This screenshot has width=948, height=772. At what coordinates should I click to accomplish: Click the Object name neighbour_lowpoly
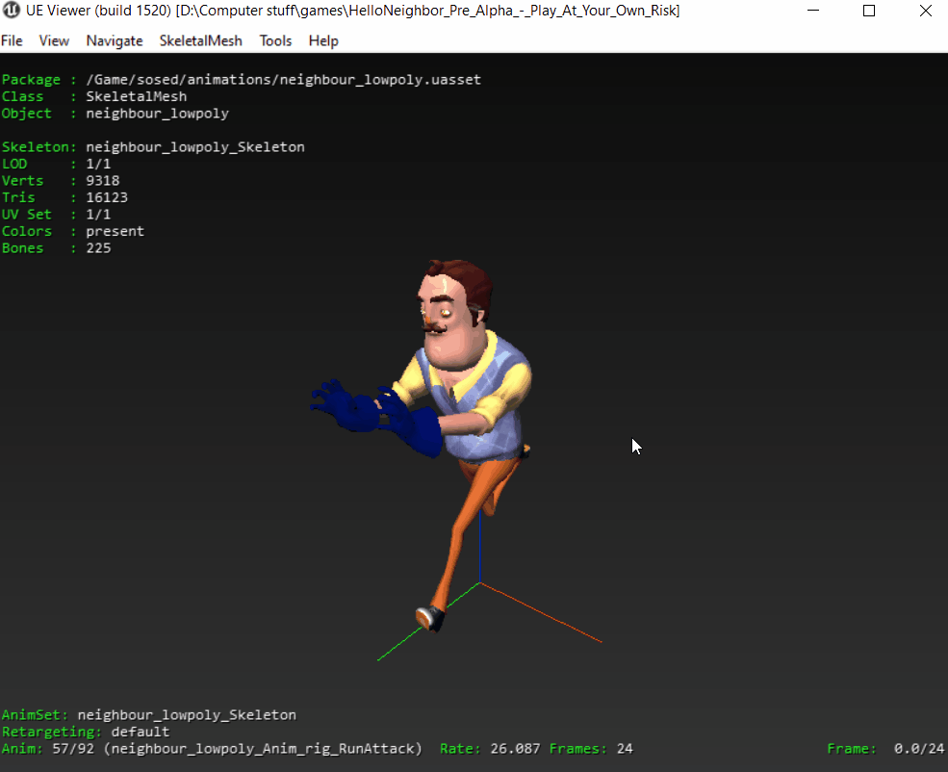[157, 113]
